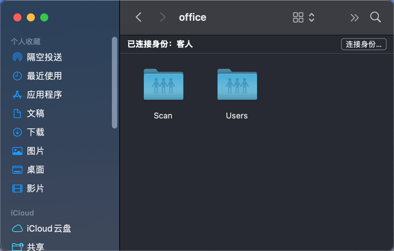Click the green full-screen window button
The width and height of the screenshot is (394, 251).
point(44,17)
